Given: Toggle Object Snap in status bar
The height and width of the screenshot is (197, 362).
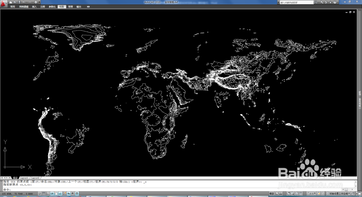Looking at the screenshot, I should click(x=56, y=194).
